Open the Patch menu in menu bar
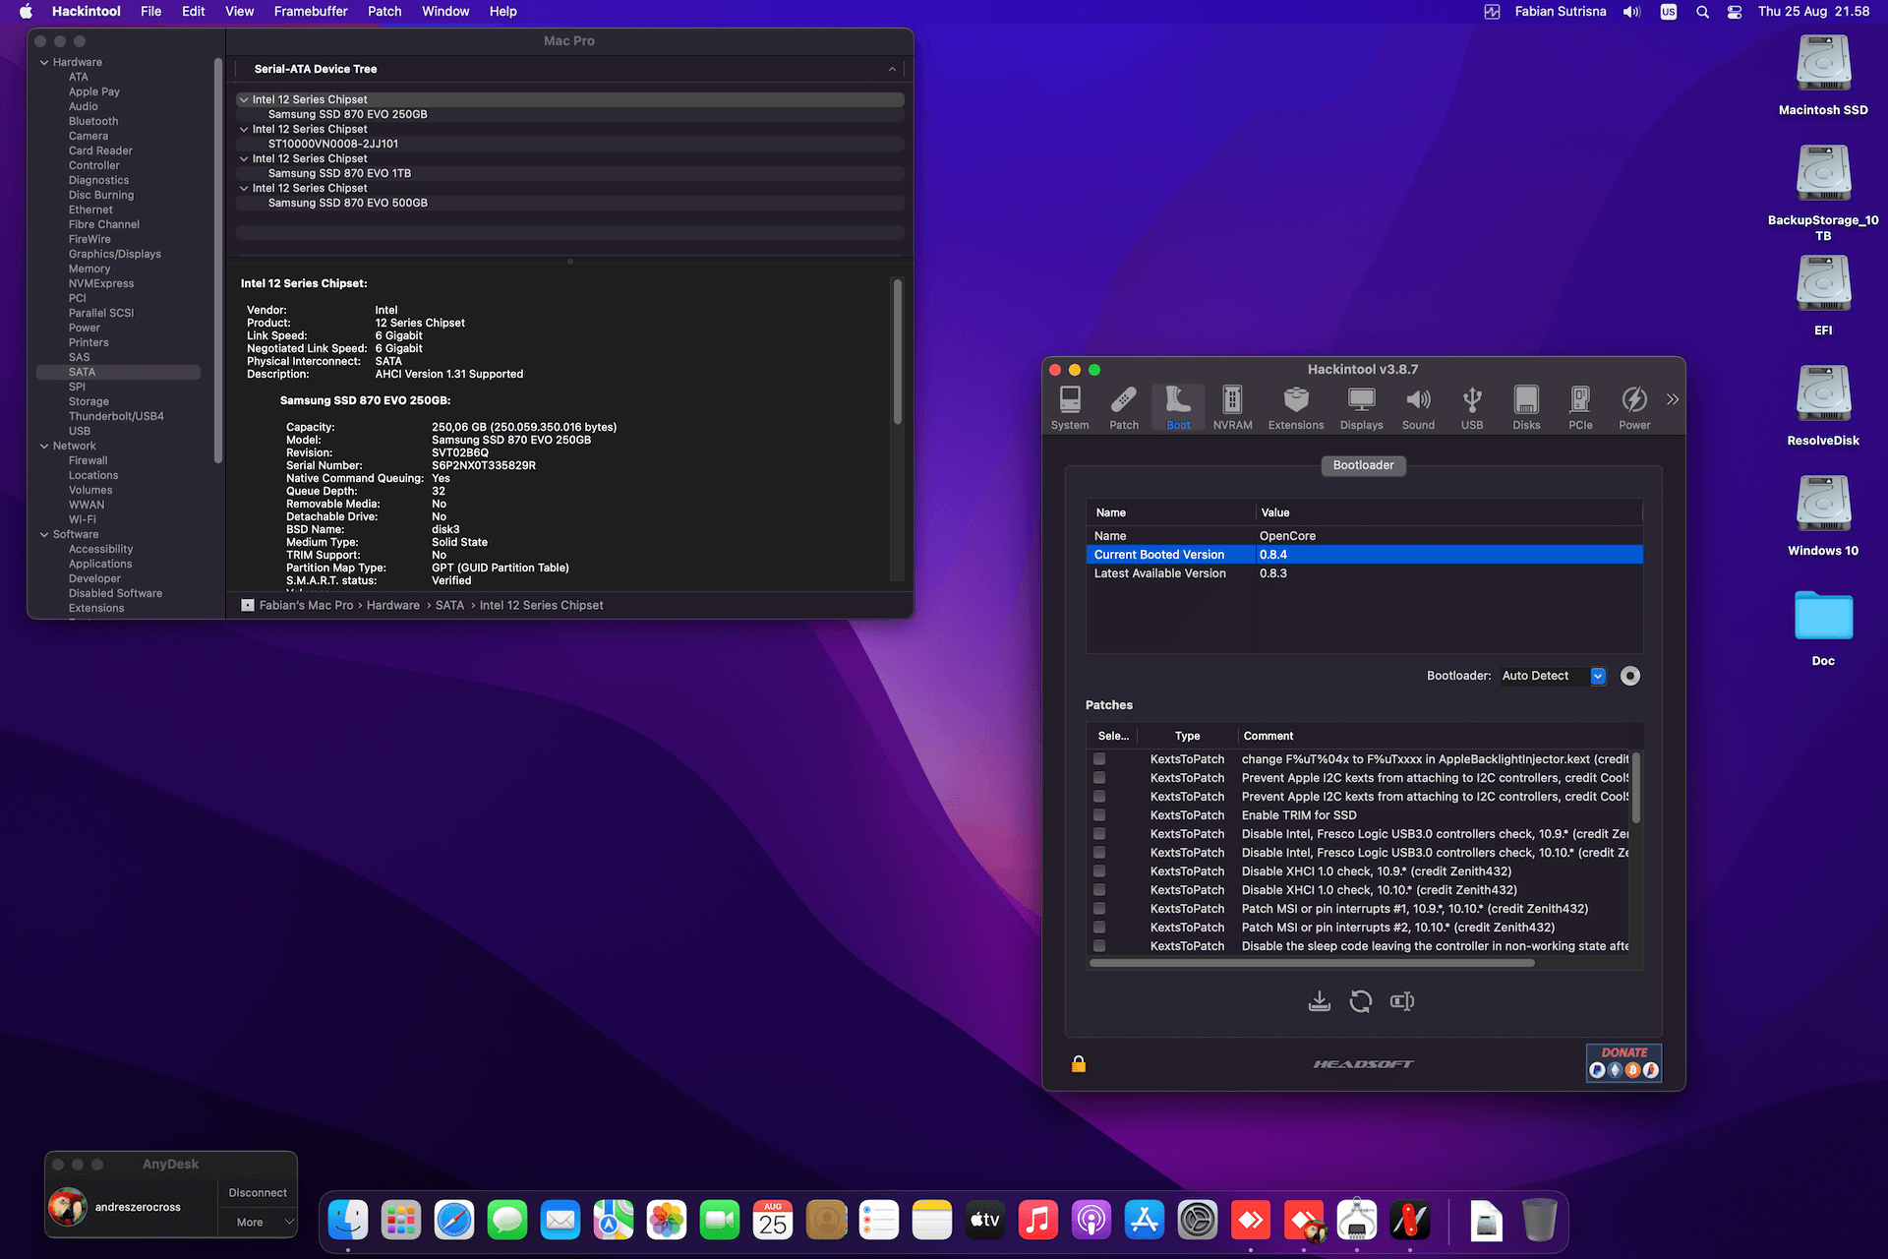This screenshot has height=1259, width=1888. 384,12
